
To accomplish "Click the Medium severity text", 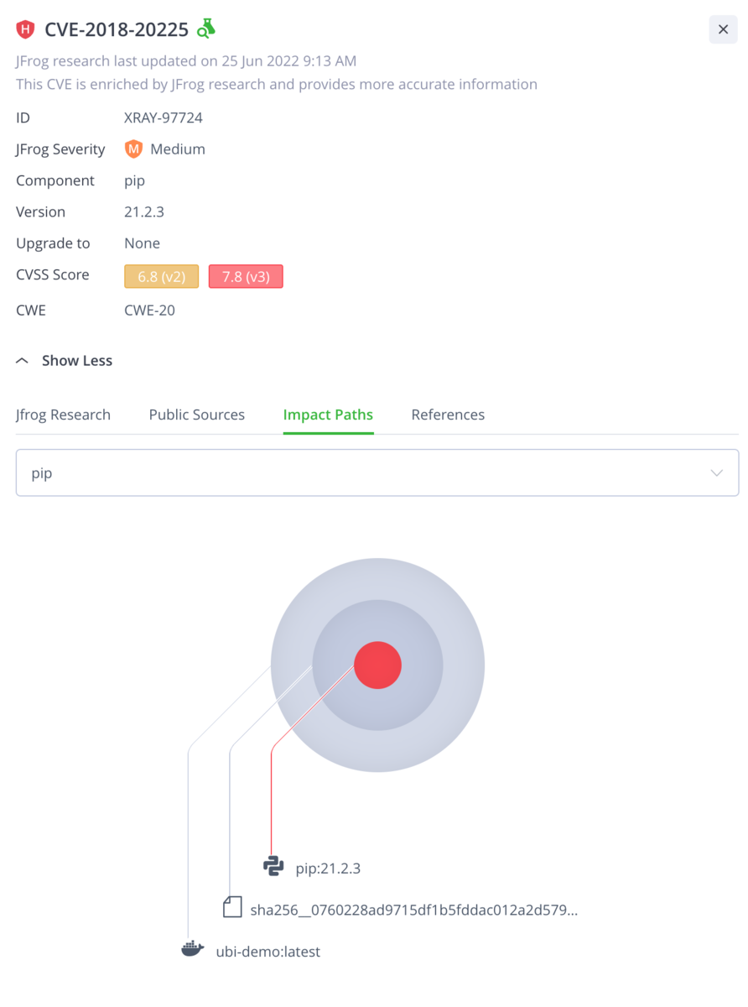I will 178,149.
